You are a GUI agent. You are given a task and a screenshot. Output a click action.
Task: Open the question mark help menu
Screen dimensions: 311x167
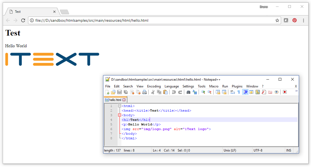(x=263, y=86)
